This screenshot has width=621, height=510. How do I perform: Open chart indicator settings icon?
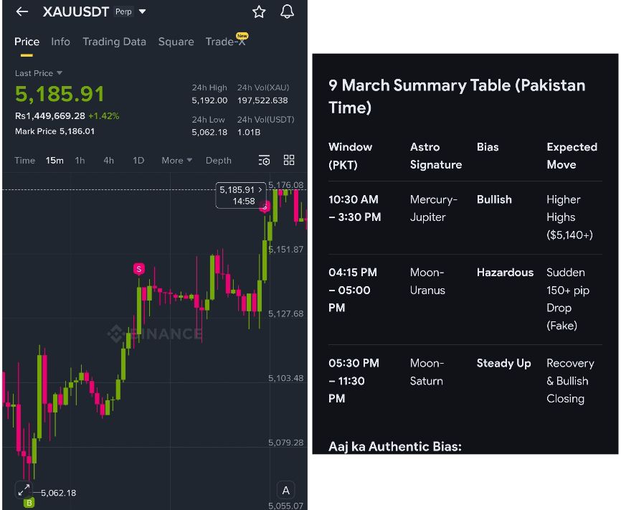point(264,160)
